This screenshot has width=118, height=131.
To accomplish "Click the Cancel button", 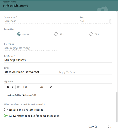I will pyautogui.click(x=93, y=127).
